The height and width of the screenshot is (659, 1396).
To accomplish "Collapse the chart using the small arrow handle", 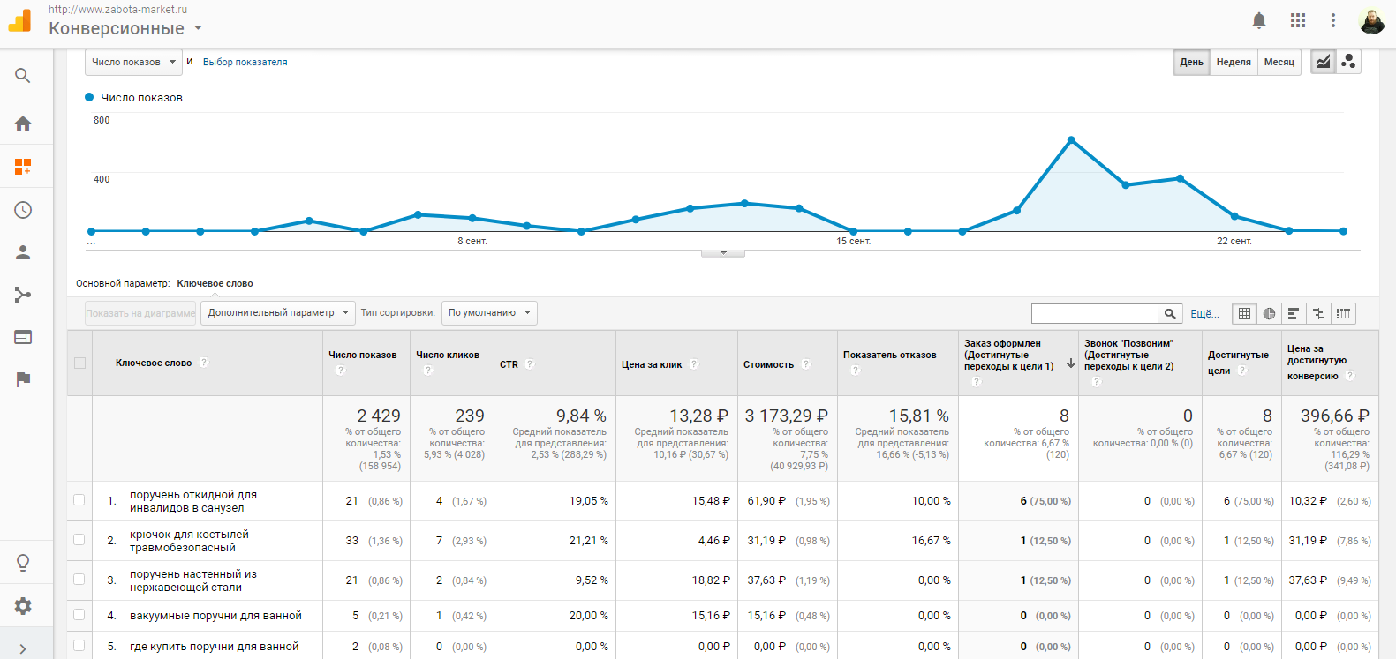I will point(723,253).
